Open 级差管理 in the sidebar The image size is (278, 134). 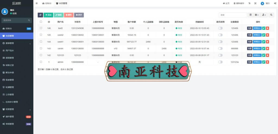pyautogui.click(x=17, y=80)
